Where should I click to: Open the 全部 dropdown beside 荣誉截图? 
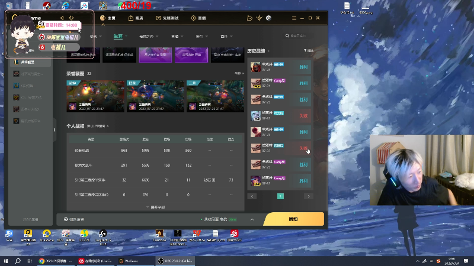pyautogui.click(x=239, y=73)
